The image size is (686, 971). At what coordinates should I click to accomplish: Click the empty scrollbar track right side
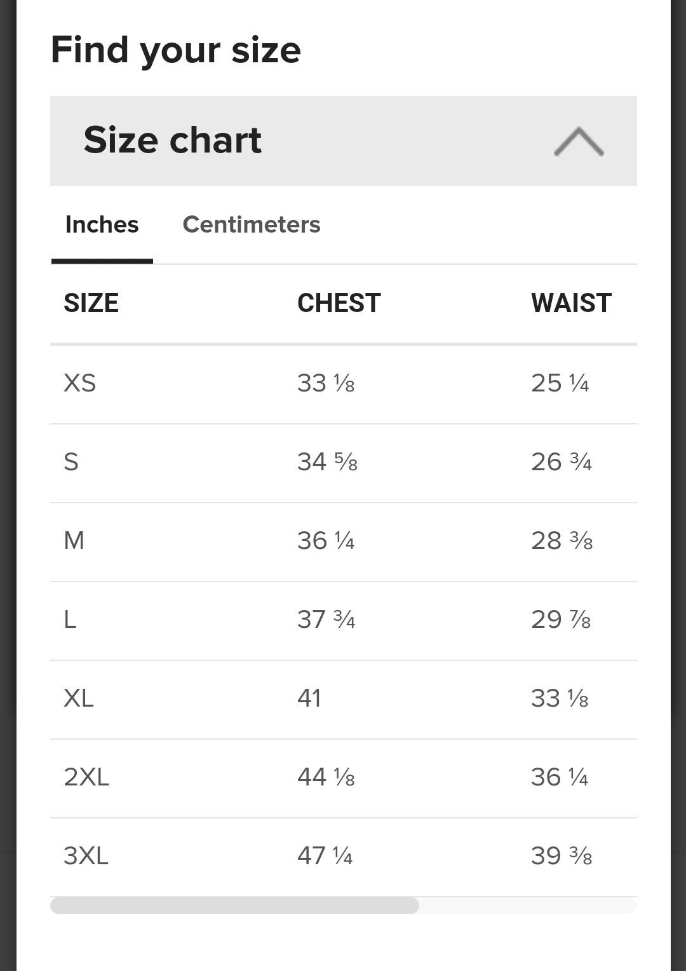(528, 906)
